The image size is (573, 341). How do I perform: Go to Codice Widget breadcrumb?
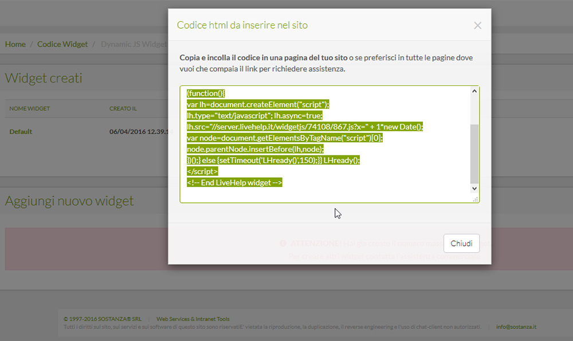[x=62, y=44]
